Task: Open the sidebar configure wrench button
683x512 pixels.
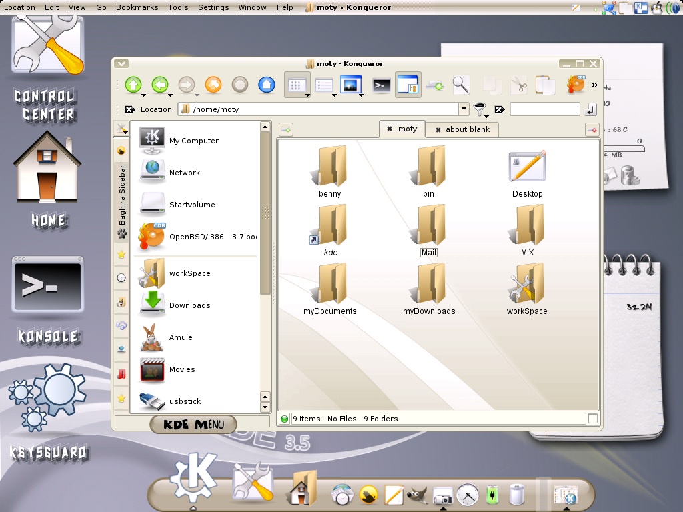Action: coord(121,129)
